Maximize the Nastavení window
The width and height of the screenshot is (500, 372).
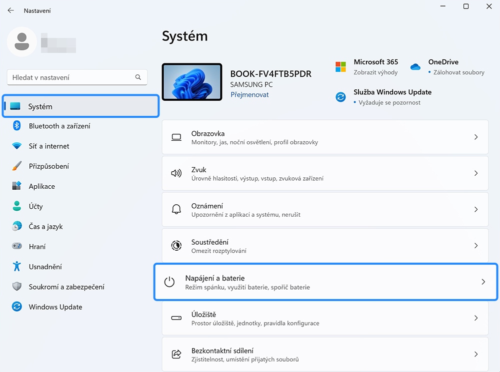pyautogui.click(x=466, y=6)
